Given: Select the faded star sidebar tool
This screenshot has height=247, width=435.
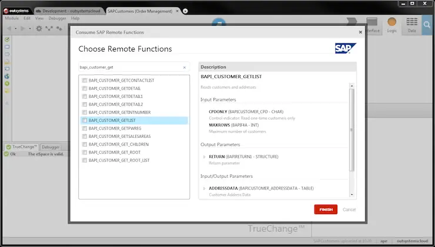Looking at the screenshot, I should pos(7,103).
